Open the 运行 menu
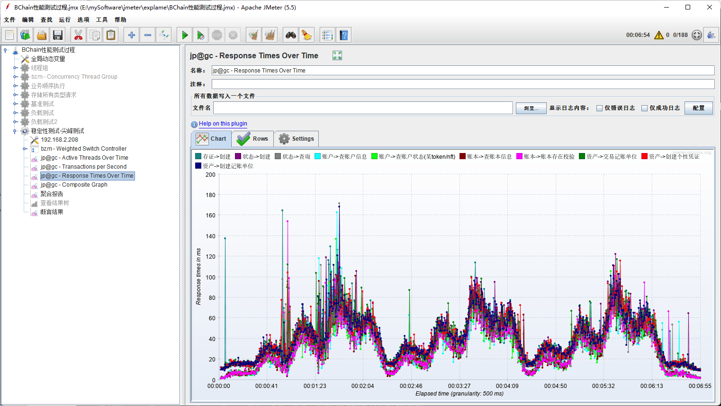The height and width of the screenshot is (406, 721). (x=65, y=20)
